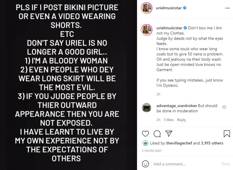The height and width of the screenshot is (170, 233).
Task: Click the verified badge in post header
Action: click(x=185, y=8)
